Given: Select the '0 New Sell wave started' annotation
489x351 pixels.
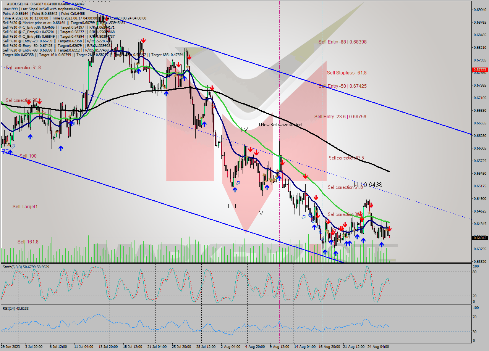Looking at the screenshot, I should pyautogui.click(x=279, y=125).
